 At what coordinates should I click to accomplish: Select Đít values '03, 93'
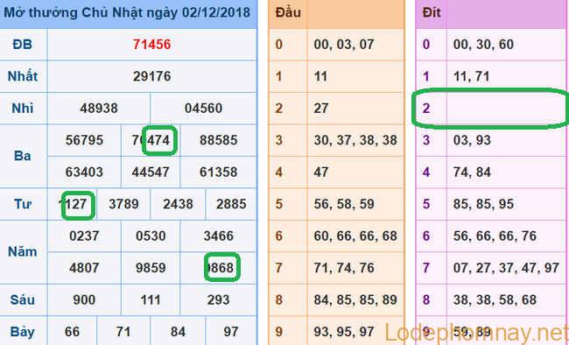tap(472, 140)
